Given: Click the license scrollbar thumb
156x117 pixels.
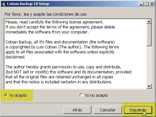Looking at the screenshot, I should (149, 35).
